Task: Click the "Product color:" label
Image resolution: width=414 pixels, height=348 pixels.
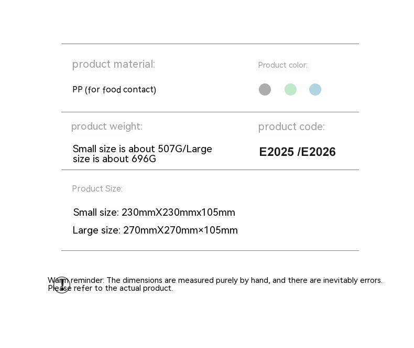Action: click(x=282, y=65)
